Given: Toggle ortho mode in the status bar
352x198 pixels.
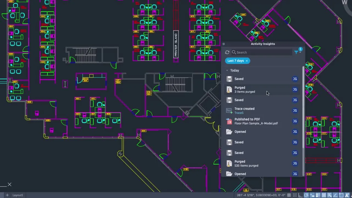Looking at the screenshot, I should (x=300, y=195).
